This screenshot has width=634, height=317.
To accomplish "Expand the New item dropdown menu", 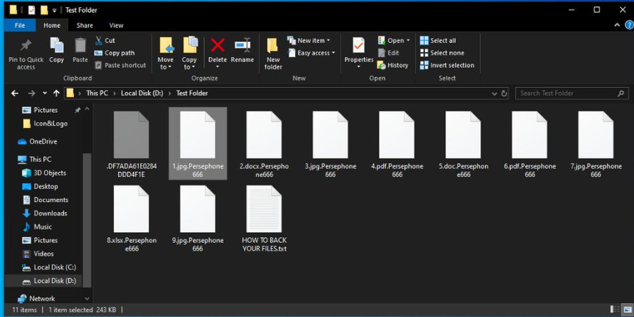I will point(309,41).
